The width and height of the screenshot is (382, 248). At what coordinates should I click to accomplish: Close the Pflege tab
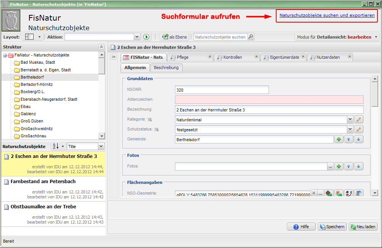click(210, 56)
